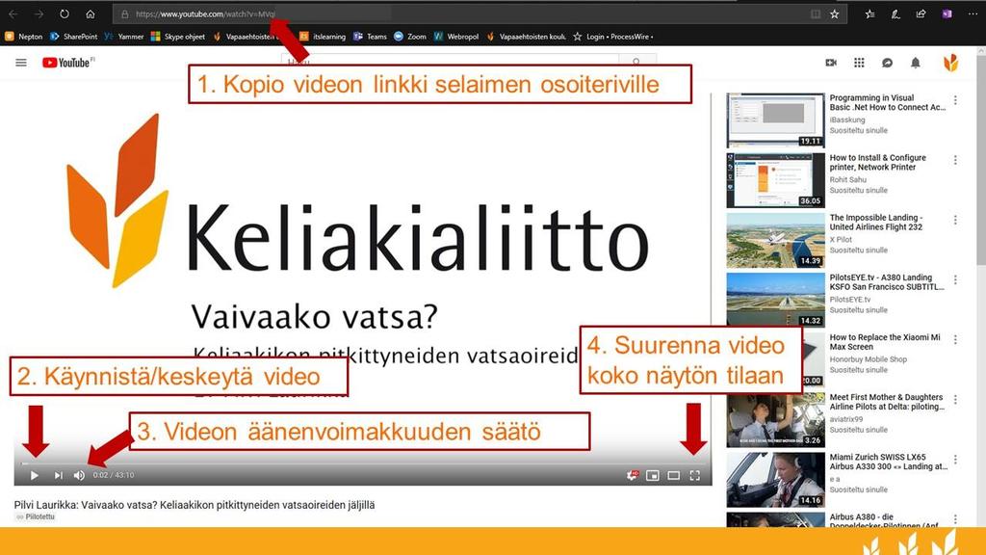Open YouTube notifications bell
The width and height of the screenshot is (986, 555).
coord(916,63)
